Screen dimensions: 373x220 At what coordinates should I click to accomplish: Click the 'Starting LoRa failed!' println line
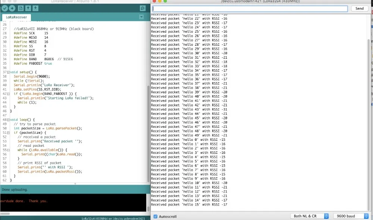56,98
